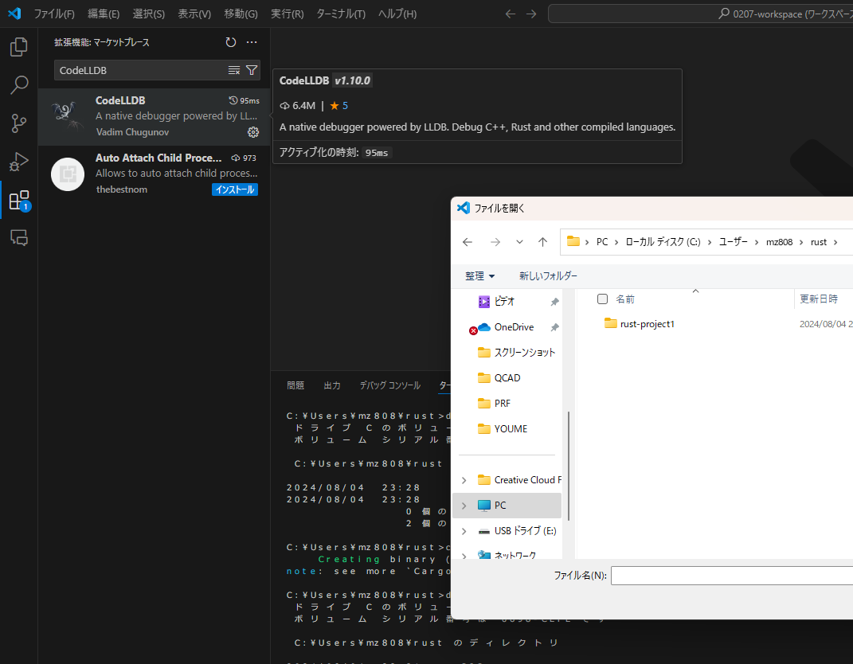Go forward in VS Code navigation history
Viewport: 853px width, 664px height.
coord(531,14)
